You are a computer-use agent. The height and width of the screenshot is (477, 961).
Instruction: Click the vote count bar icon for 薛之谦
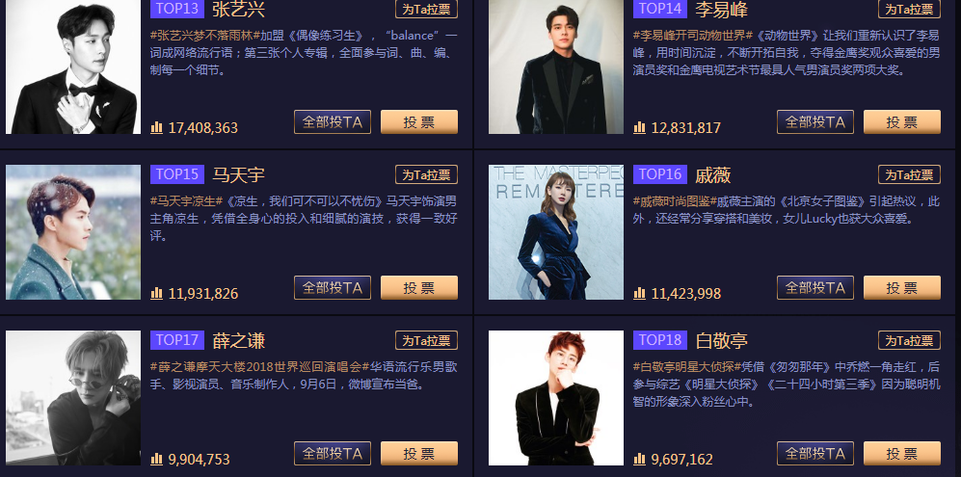[156, 459]
